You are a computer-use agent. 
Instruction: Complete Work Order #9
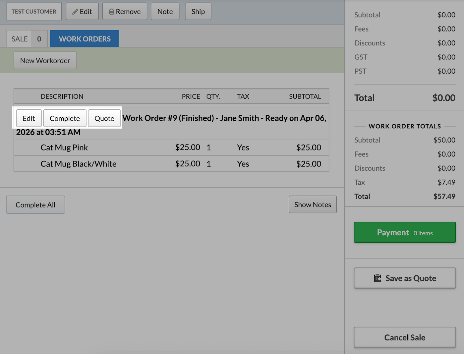[x=65, y=118]
